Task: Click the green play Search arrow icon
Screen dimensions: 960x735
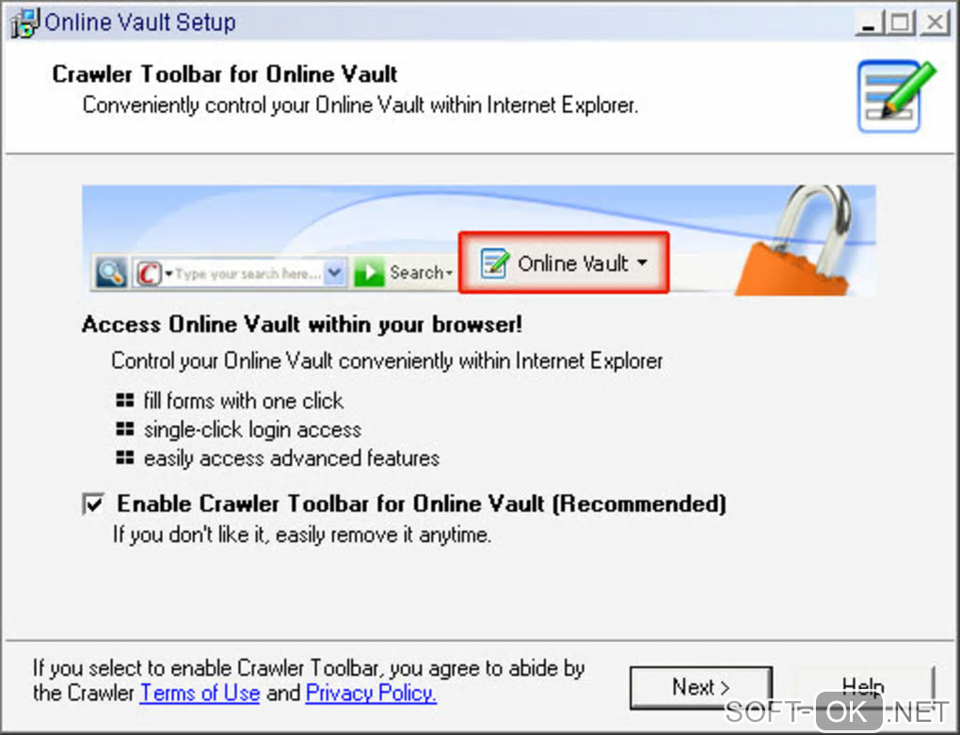Action: (x=369, y=272)
